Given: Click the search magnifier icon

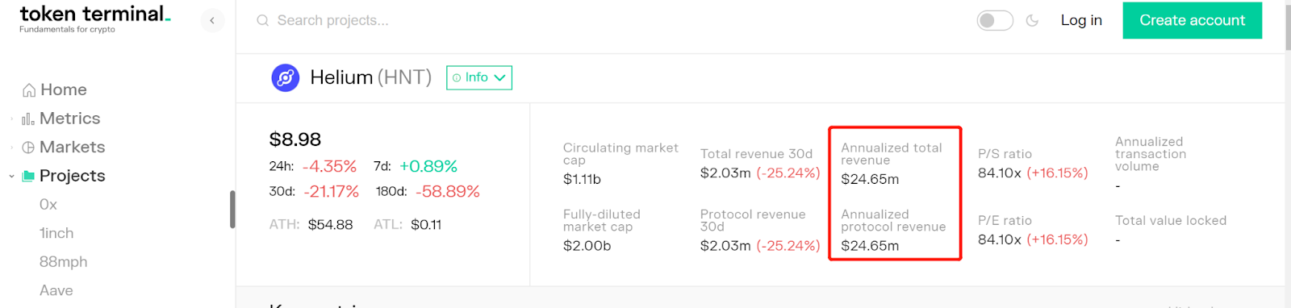Looking at the screenshot, I should pyautogui.click(x=263, y=21).
